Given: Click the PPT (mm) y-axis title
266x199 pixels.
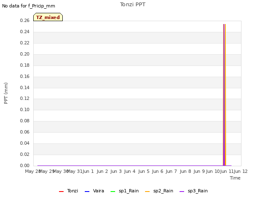Looking at the screenshot, I should click(6, 93).
